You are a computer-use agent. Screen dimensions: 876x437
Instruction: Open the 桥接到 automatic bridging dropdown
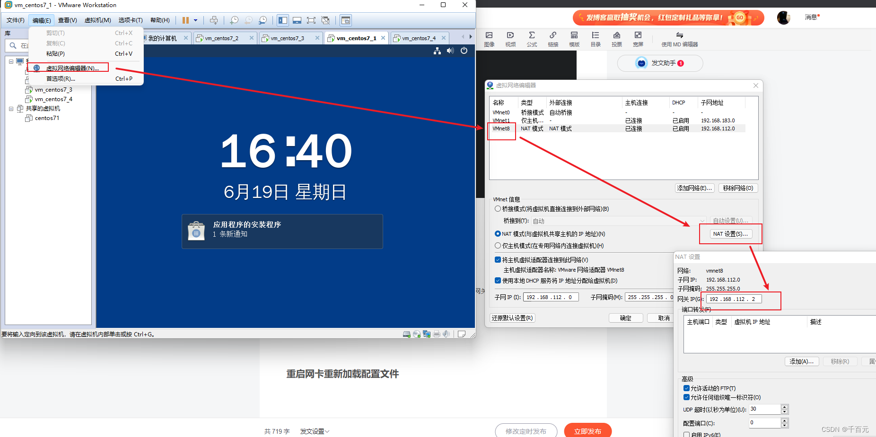[x=703, y=221]
